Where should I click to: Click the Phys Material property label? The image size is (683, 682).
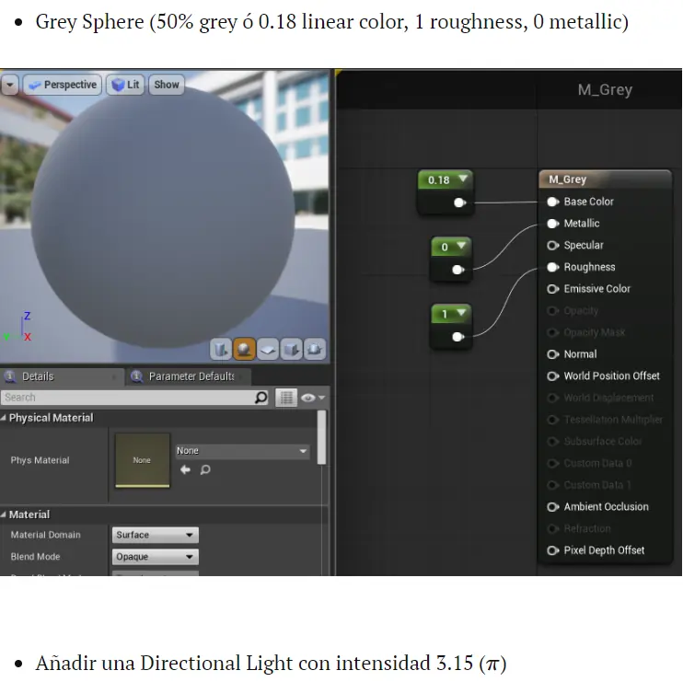(x=40, y=460)
